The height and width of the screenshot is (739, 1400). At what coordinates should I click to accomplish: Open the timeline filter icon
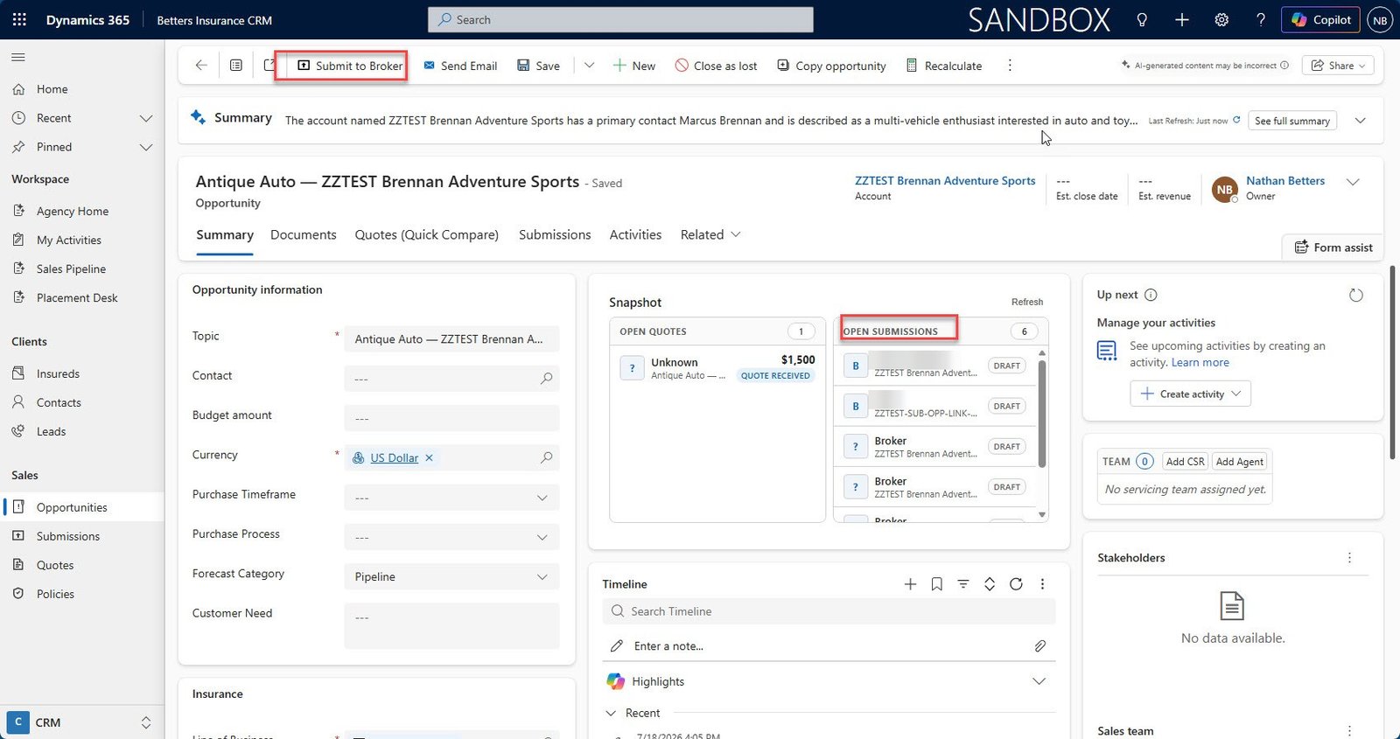click(962, 584)
